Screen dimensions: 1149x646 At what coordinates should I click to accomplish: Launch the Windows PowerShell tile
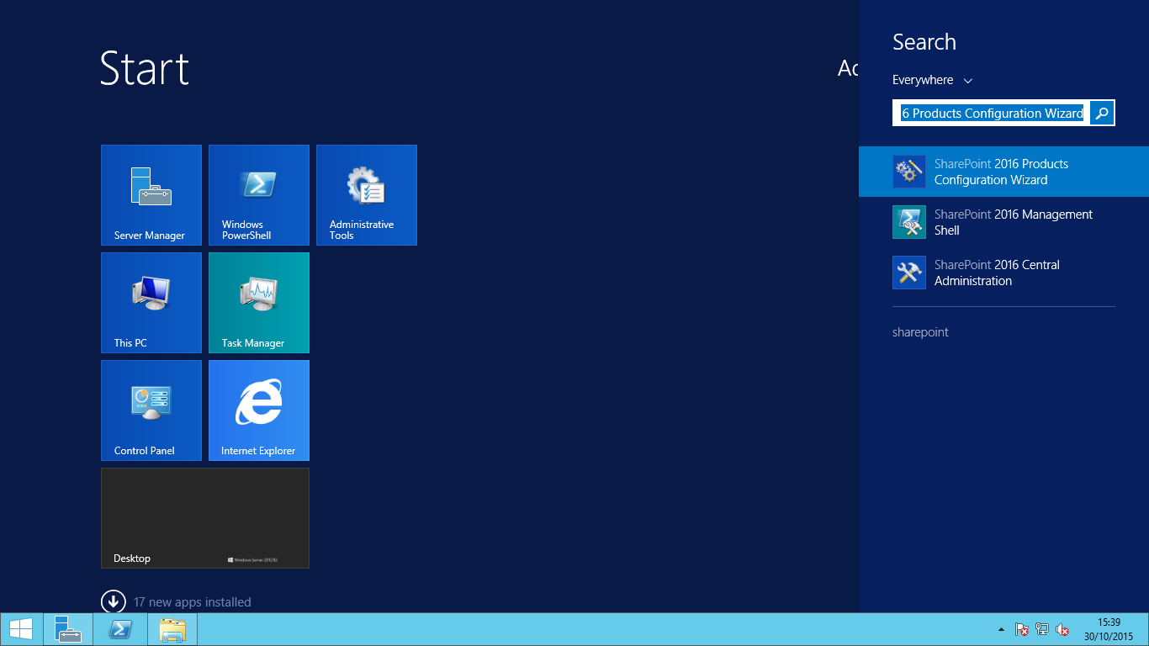259,195
